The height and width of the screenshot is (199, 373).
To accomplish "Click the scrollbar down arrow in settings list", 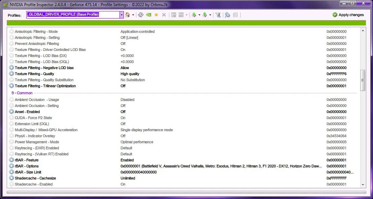I will coord(363,185).
